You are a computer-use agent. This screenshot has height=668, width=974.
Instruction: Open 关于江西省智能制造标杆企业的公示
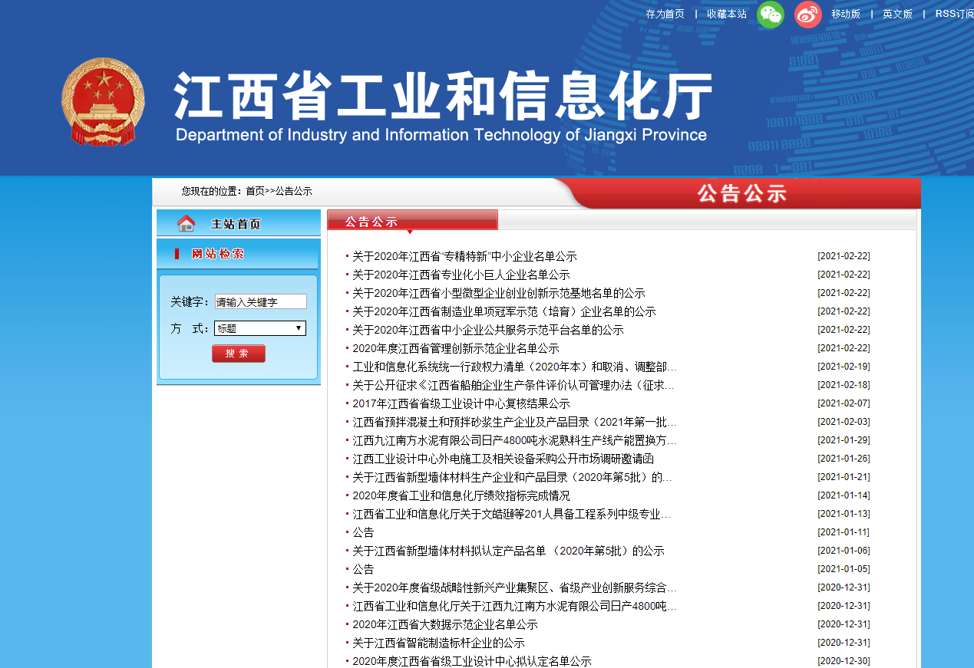click(x=438, y=643)
